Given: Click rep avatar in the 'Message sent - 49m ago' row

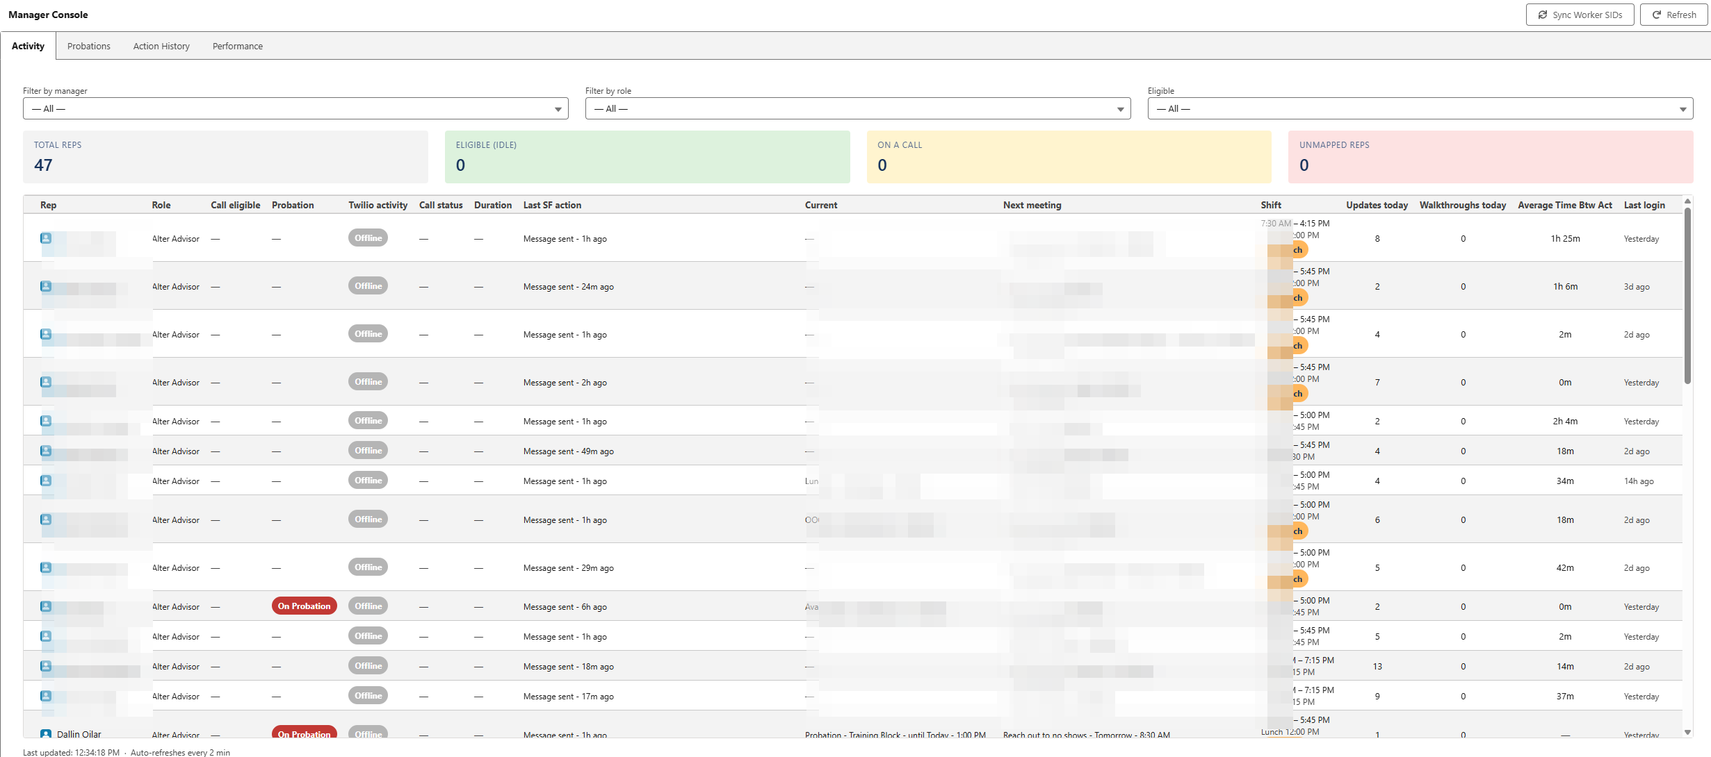Looking at the screenshot, I should tap(46, 451).
